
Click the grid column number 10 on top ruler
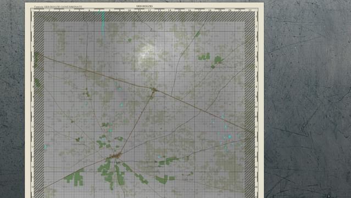point(129,10)
